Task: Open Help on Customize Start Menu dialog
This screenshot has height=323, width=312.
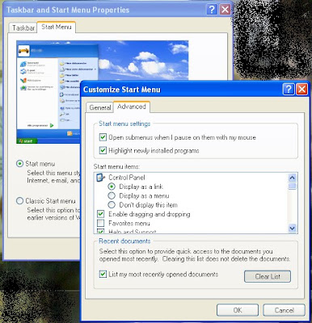Action: coord(289,89)
